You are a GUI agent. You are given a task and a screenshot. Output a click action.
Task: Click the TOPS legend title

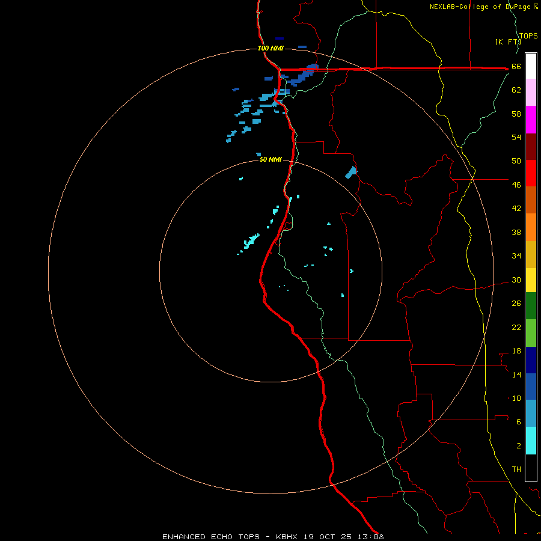pyautogui.click(x=528, y=35)
